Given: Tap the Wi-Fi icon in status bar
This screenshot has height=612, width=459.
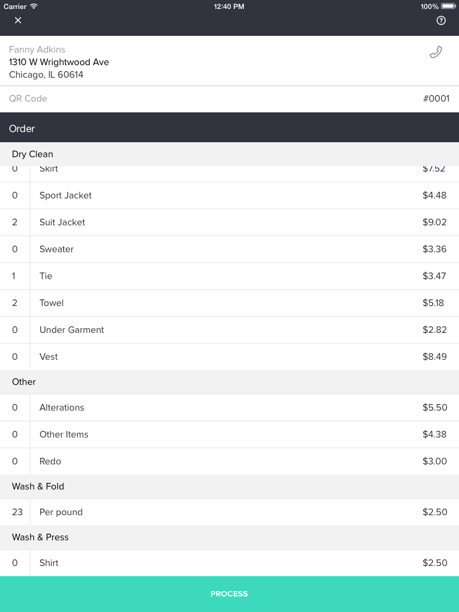Looking at the screenshot, I should pos(34,6).
